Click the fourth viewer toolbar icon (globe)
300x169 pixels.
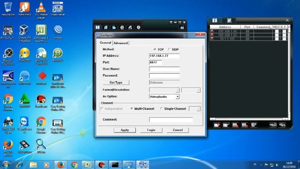click(x=122, y=27)
